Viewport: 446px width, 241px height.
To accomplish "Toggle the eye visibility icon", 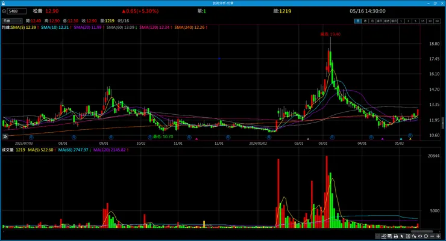I will [420, 236].
